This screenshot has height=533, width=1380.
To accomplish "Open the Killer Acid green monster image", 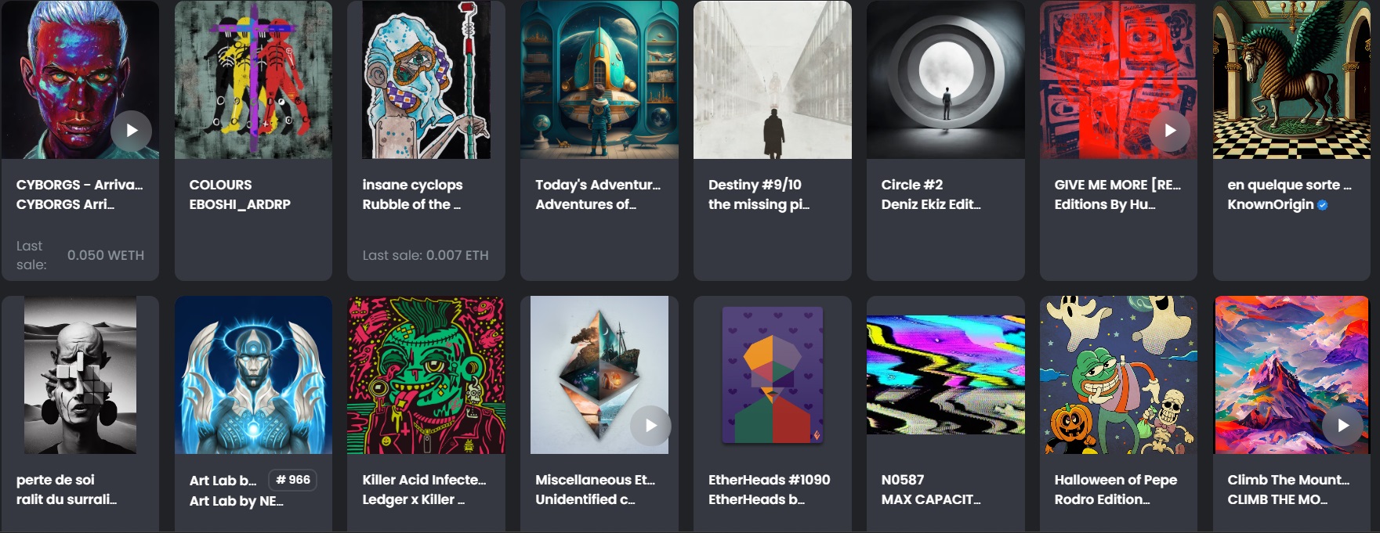I will [426, 375].
